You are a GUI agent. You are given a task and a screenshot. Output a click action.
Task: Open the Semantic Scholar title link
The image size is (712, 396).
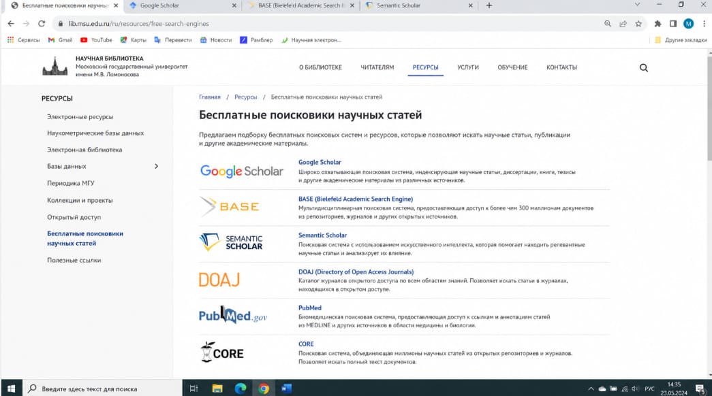(x=322, y=235)
